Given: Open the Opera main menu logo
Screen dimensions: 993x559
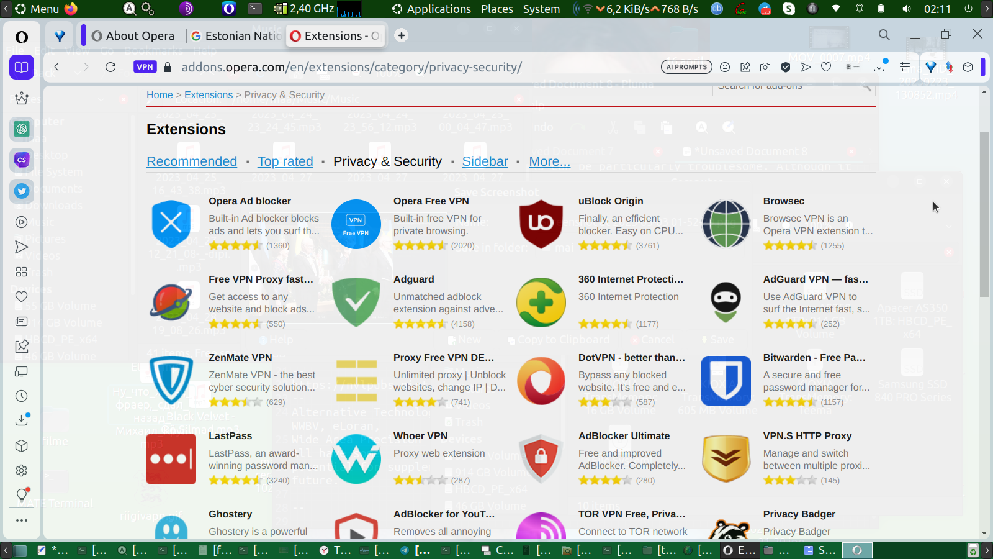Looking at the screenshot, I should pos(22,37).
